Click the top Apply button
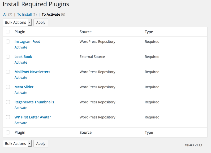This screenshot has height=153, width=211. point(41,22)
